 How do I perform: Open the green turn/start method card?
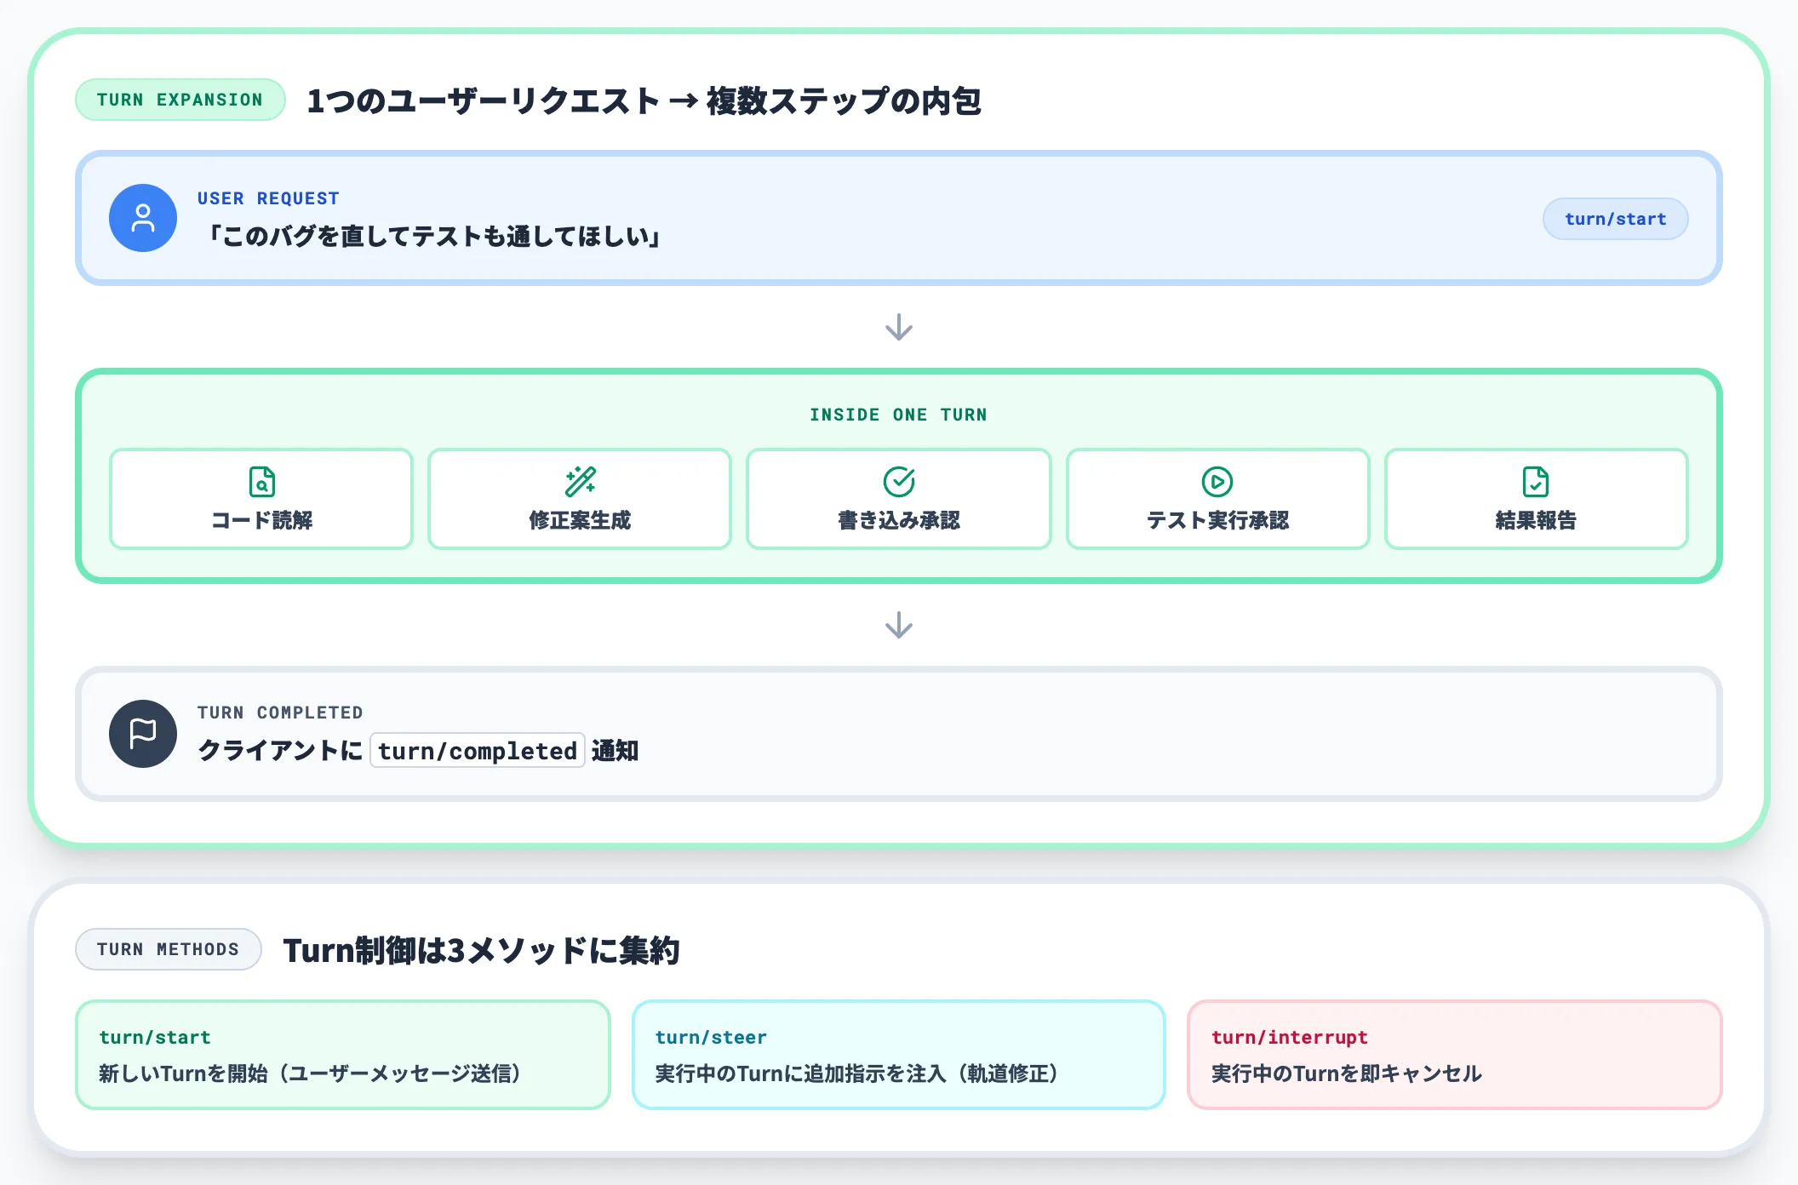click(x=343, y=1055)
